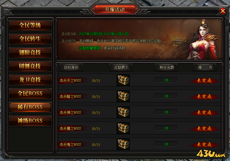
Task: Click treasure chest reward for 击杀神之BOSS
Action: point(123,112)
